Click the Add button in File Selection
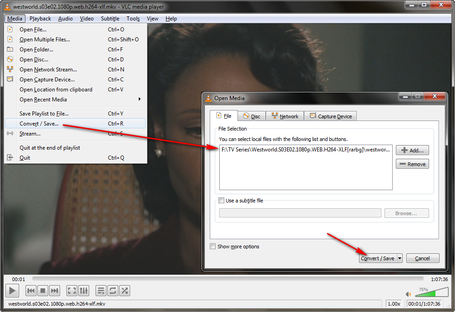 pos(412,150)
